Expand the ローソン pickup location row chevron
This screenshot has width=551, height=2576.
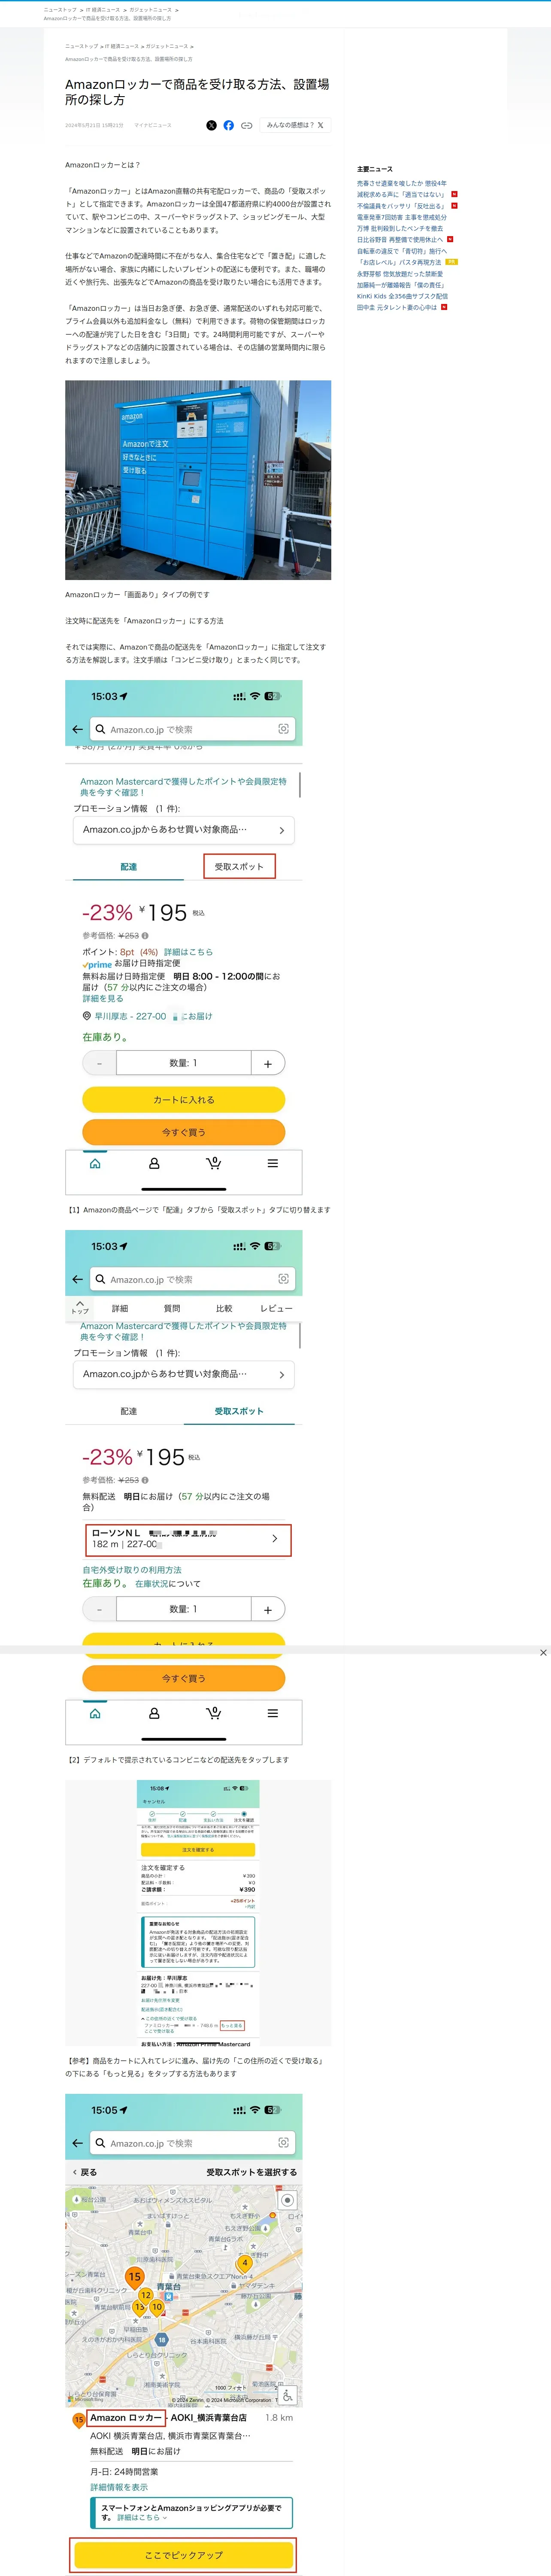(x=275, y=1539)
